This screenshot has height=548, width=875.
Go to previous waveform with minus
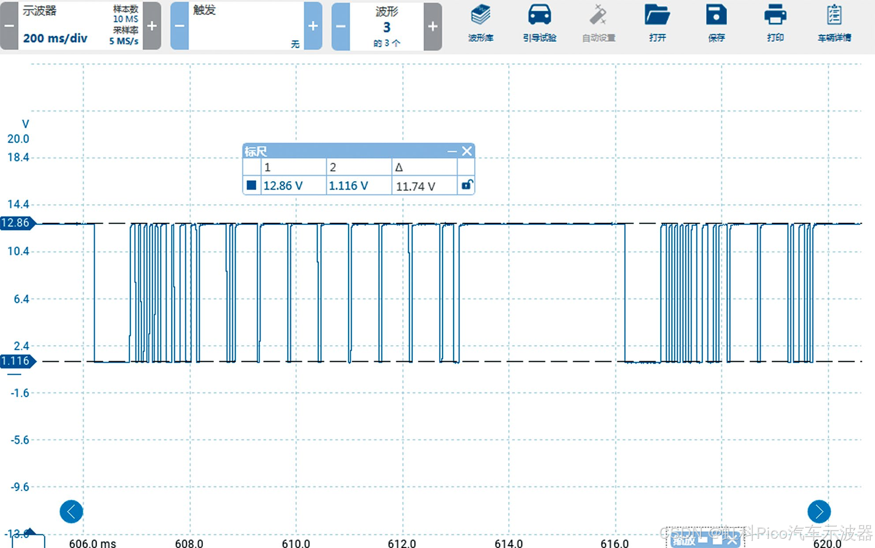click(x=340, y=26)
